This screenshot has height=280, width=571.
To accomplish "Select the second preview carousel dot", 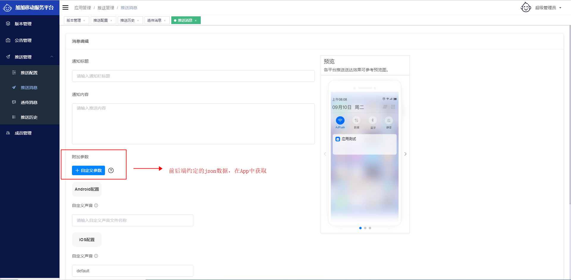I will click(x=365, y=228).
